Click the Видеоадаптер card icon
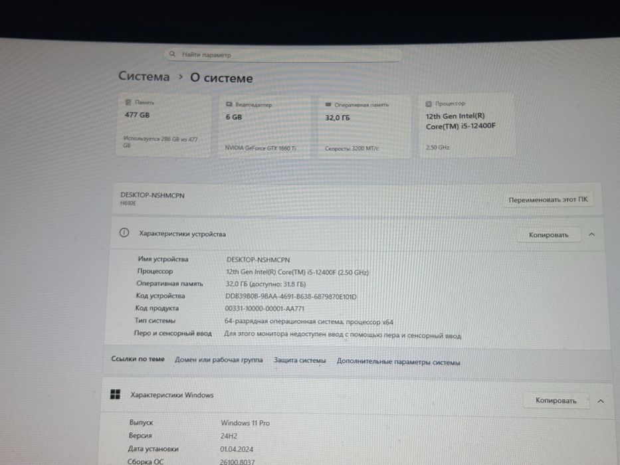The width and height of the screenshot is (620, 465). click(229, 104)
